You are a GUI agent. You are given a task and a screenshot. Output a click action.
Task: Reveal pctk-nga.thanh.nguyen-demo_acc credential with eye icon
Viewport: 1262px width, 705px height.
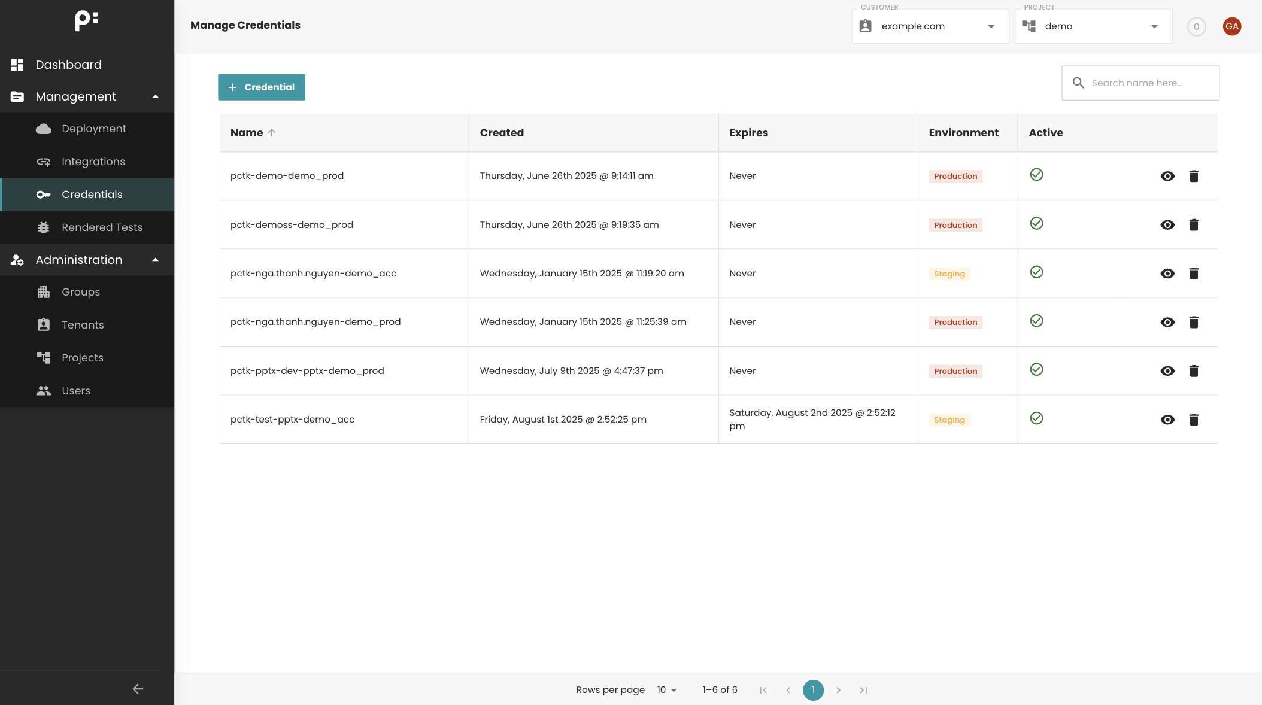[x=1167, y=274]
